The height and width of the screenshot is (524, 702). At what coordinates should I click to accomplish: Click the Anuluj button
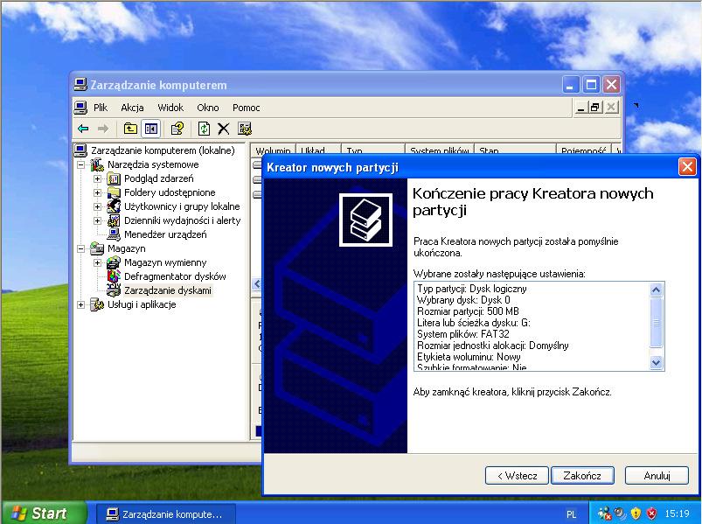(x=657, y=476)
